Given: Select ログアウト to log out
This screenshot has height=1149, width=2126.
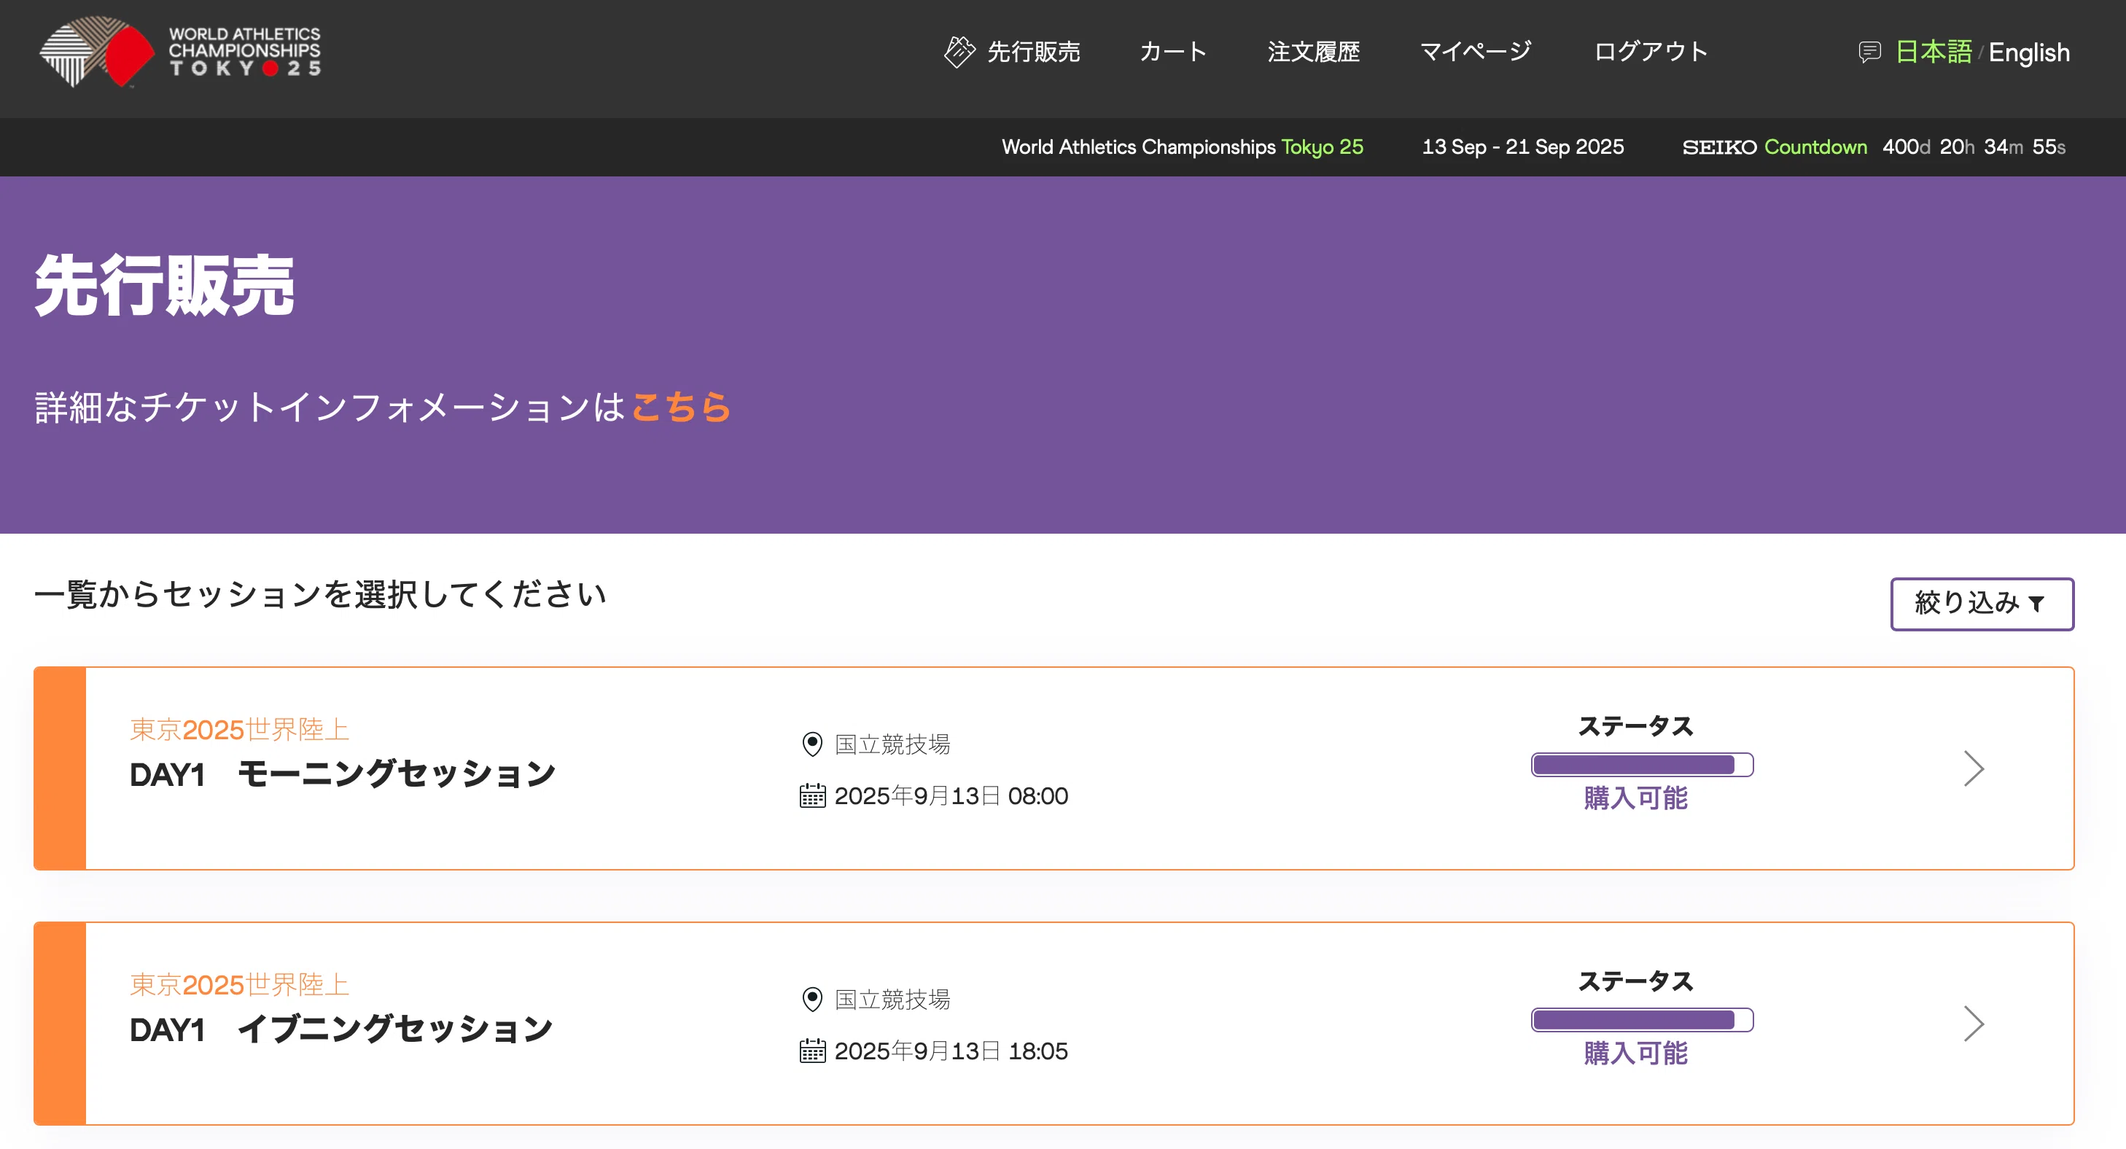Looking at the screenshot, I should pyautogui.click(x=1651, y=52).
